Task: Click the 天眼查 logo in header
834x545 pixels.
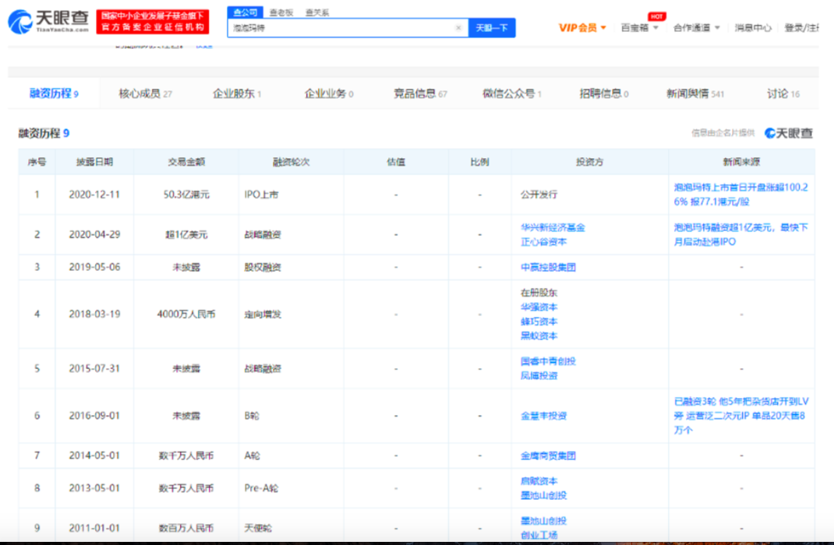Action: (x=48, y=21)
